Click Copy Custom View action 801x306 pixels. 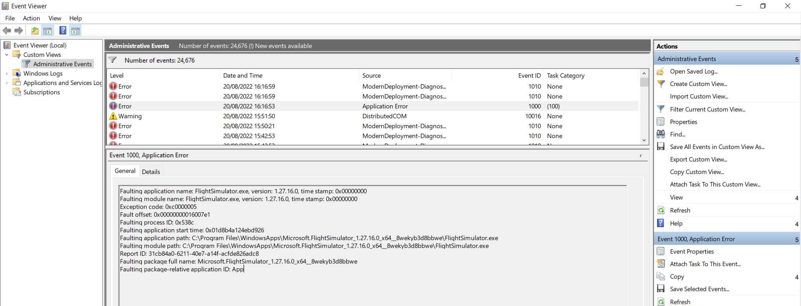pos(697,172)
